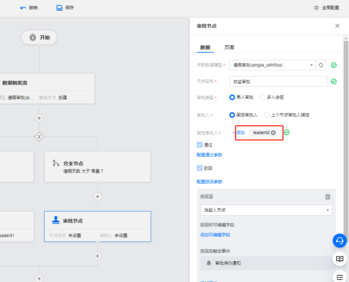The image size is (349, 282).
Task: Toggle the 驳回 checkbox
Action: (200, 168)
